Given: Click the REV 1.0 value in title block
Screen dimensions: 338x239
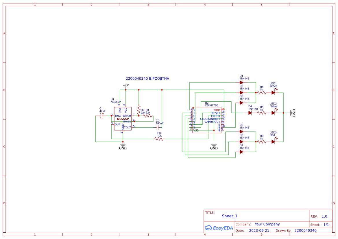Looking at the screenshot, I should click(x=324, y=216).
